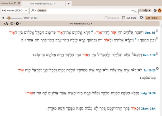The image size is (162, 116).
Task: Click the Verse 1 of 104 label
Action: pyautogui.click(x=30, y=18)
